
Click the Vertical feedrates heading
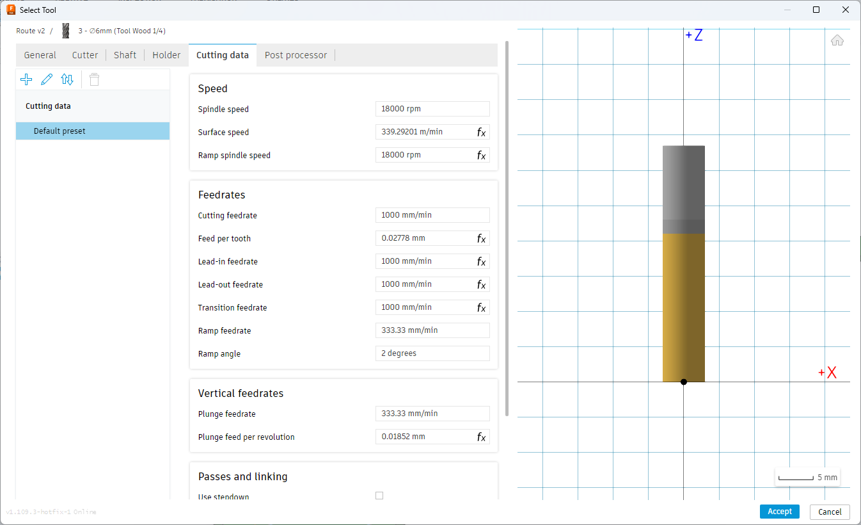point(241,394)
